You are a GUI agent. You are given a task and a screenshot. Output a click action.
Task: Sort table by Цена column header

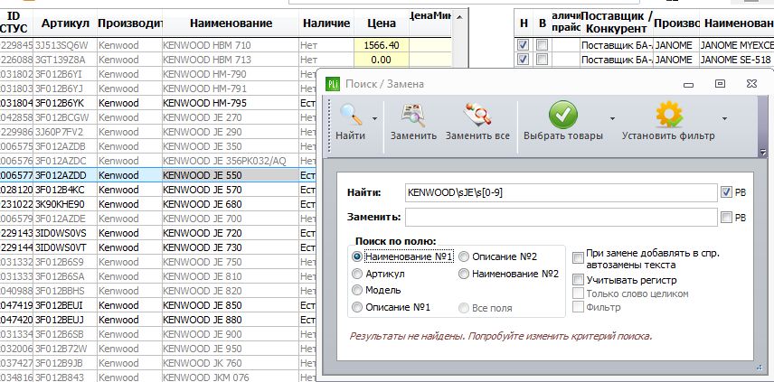[x=382, y=23]
